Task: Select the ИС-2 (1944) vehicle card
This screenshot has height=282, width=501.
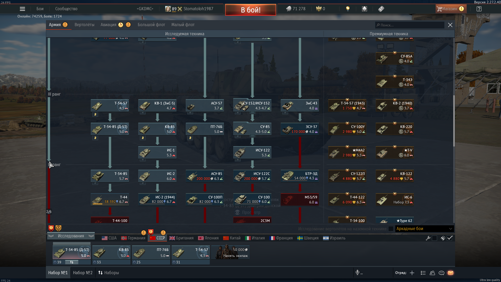Action: tap(157, 199)
